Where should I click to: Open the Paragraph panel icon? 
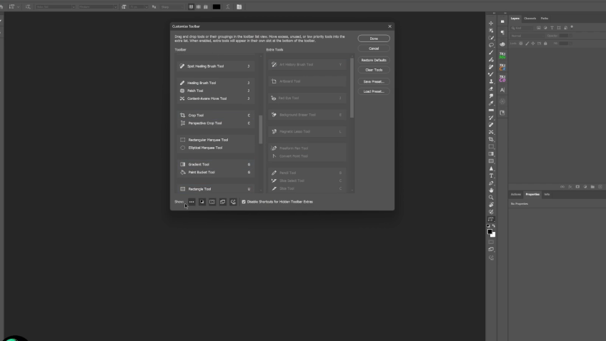[502, 33]
